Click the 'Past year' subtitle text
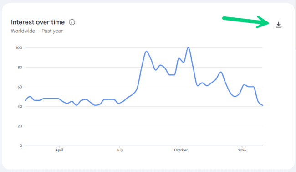 [52, 31]
